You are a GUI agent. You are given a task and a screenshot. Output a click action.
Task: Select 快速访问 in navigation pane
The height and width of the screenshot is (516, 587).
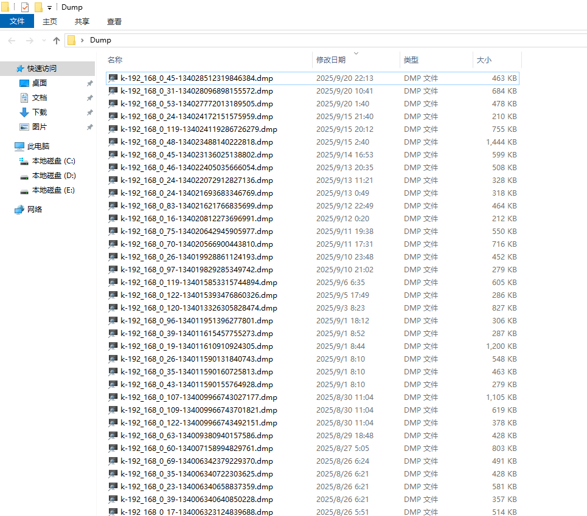point(41,69)
